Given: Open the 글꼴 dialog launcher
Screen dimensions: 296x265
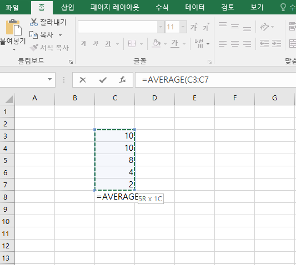Looking at the screenshot, I should [x=209, y=62].
